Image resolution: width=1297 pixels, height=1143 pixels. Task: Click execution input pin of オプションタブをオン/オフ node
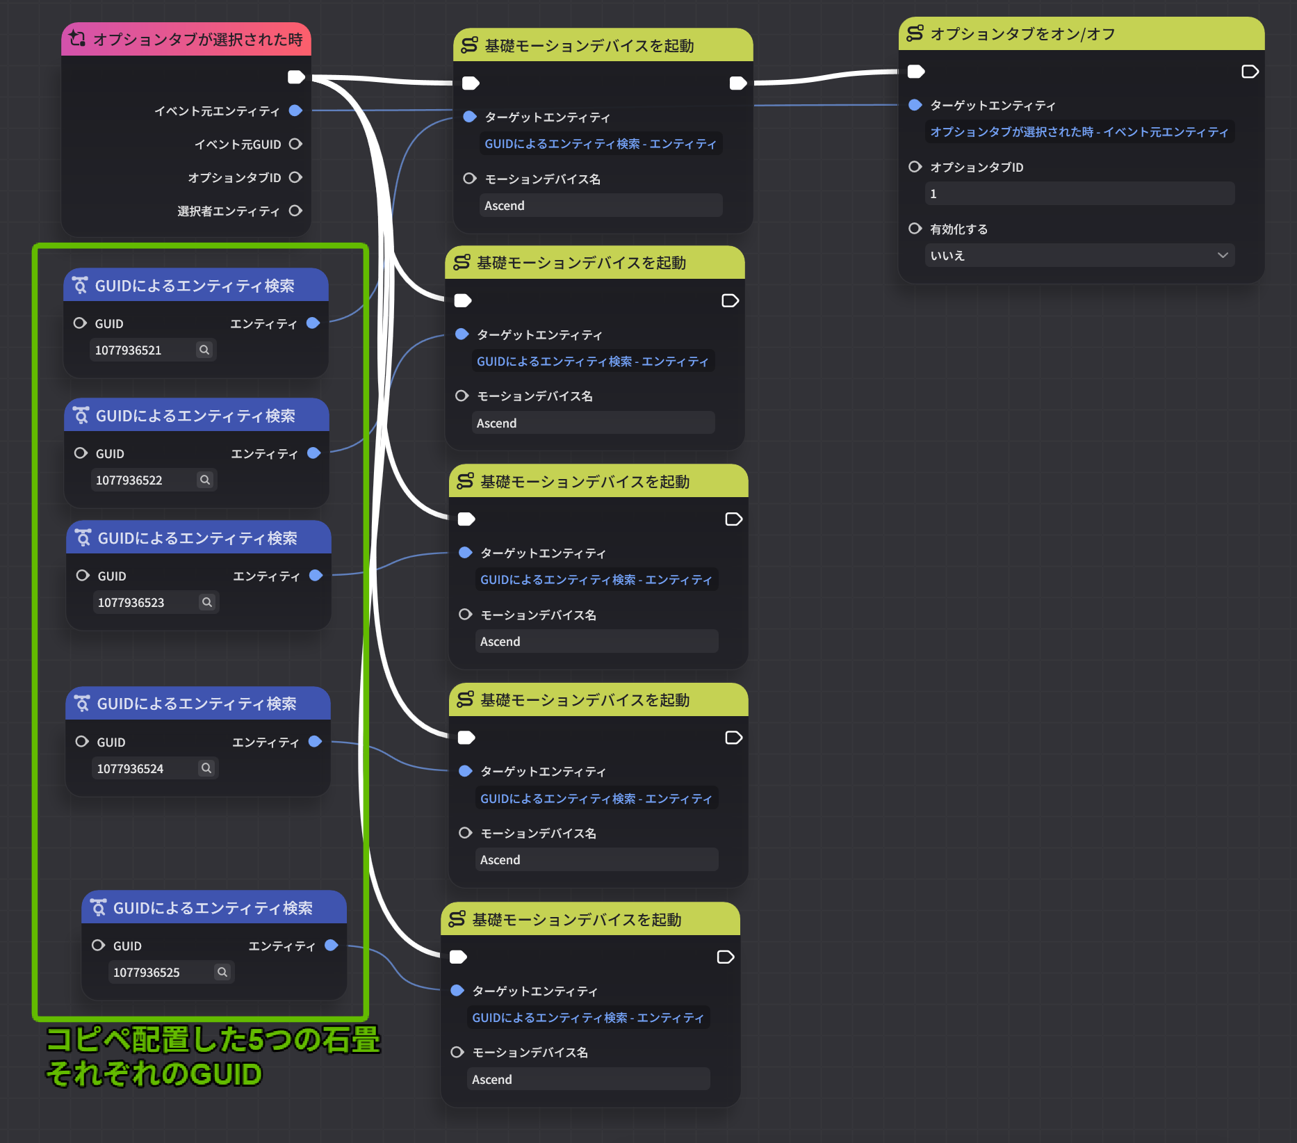click(916, 71)
